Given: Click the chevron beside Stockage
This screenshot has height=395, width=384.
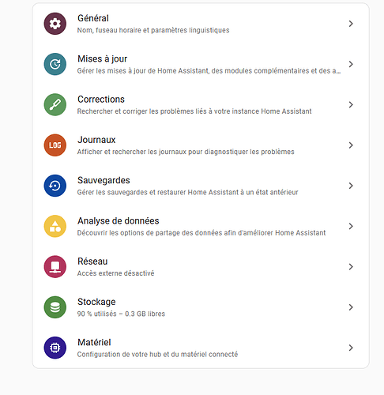Looking at the screenshot, I should coord(351,307).
